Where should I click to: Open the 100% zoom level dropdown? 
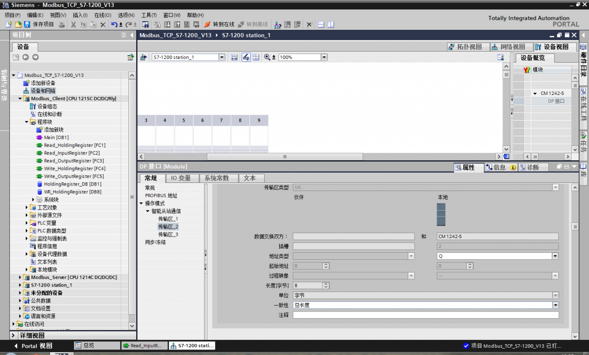point(324,57)
